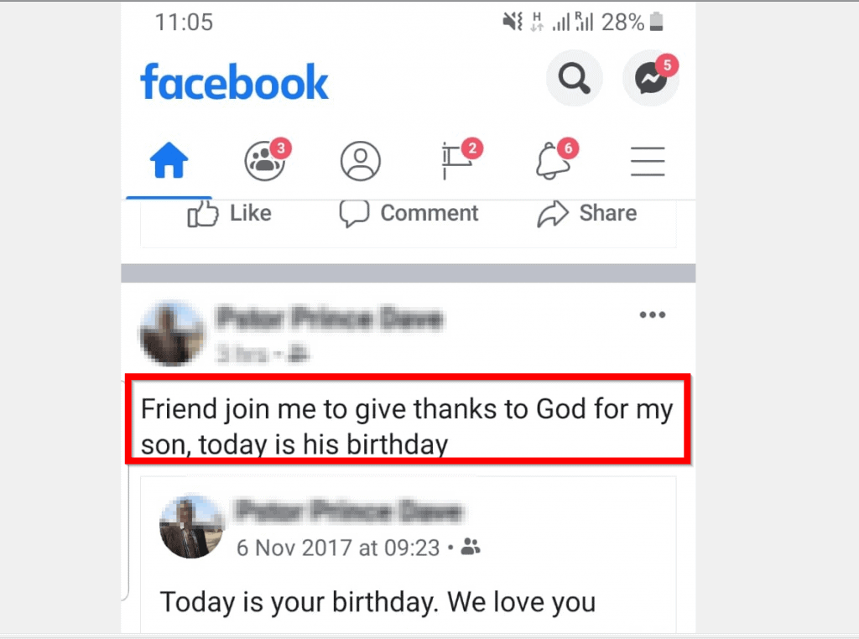
Task: Open the poster's profile picture thumbnail
Action: point(172,334)
